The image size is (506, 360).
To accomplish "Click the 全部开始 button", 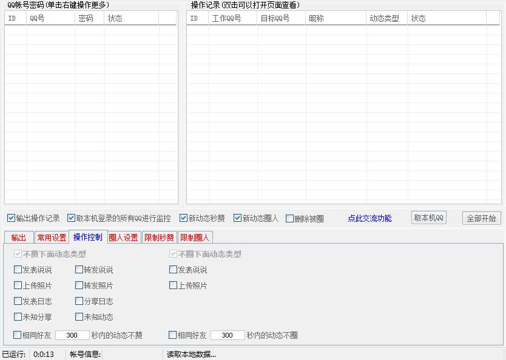I will click(481, 218).
